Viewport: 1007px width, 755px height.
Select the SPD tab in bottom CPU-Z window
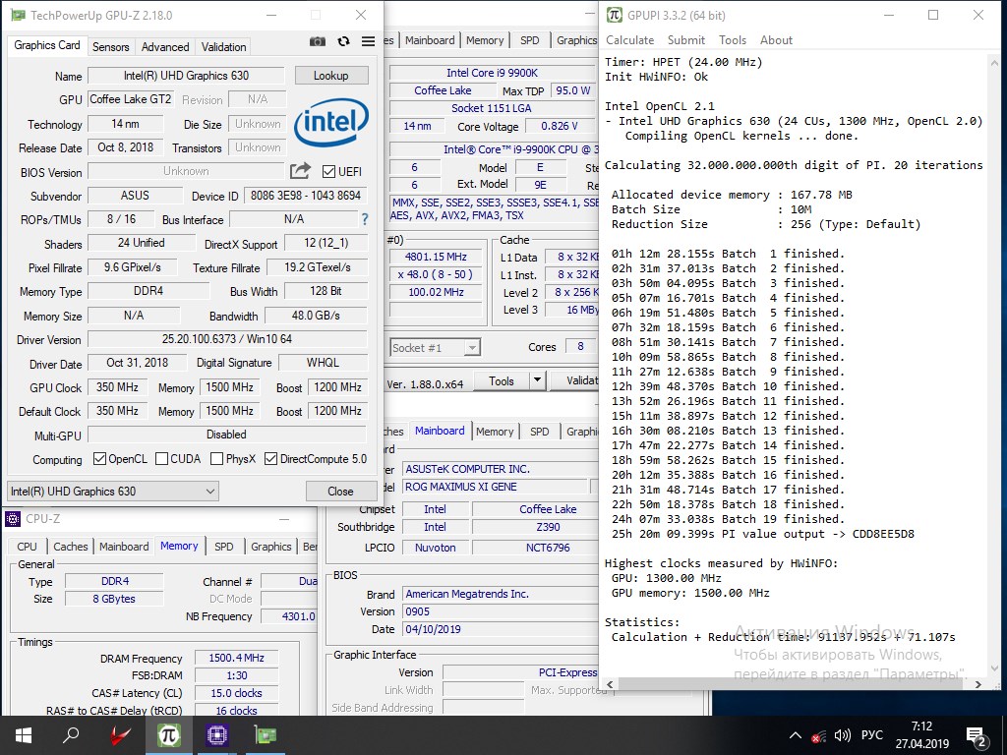coord(223,547)
